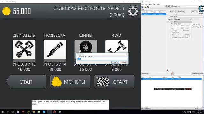Image resolution: width=204 pixels, height=114 pixels.
Task: Open the game settings gear
Action: pyautogui.click(x=133, y=11)
